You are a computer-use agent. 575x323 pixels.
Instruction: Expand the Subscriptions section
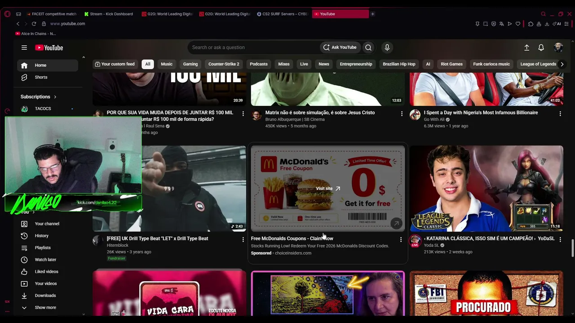pos(39,96)
